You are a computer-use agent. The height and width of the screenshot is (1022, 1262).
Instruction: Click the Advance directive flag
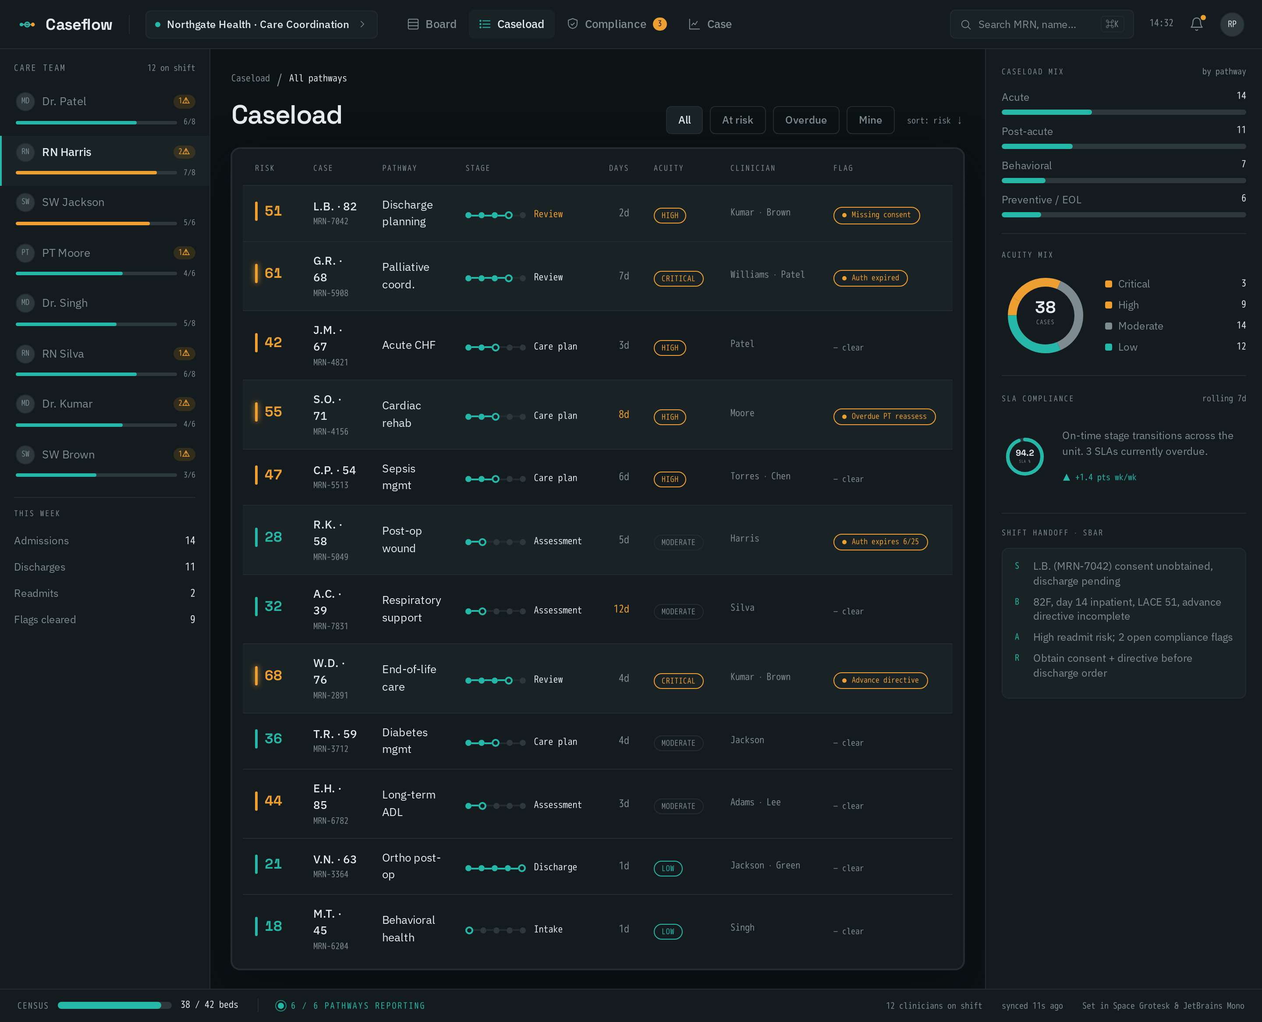(x=881, y=680)
